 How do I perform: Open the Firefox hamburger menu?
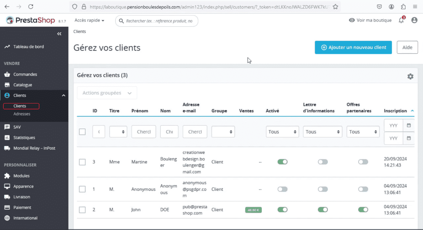415,7
